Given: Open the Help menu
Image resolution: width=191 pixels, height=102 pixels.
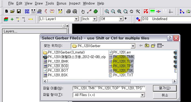Looking at the screenshot, I should (101, 3).
